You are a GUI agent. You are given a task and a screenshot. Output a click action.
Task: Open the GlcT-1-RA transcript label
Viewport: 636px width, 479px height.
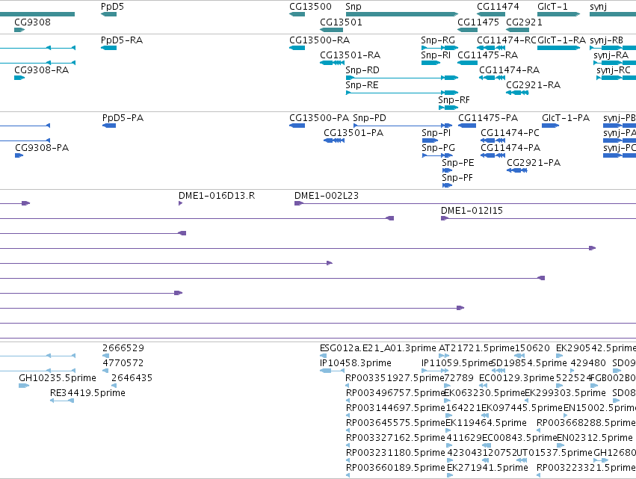[562, 40]
